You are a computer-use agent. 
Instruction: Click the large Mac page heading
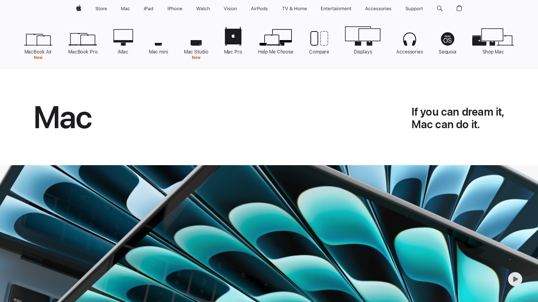[63, 118]
